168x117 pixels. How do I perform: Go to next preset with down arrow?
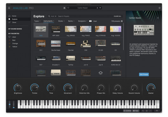coord(100,8)
